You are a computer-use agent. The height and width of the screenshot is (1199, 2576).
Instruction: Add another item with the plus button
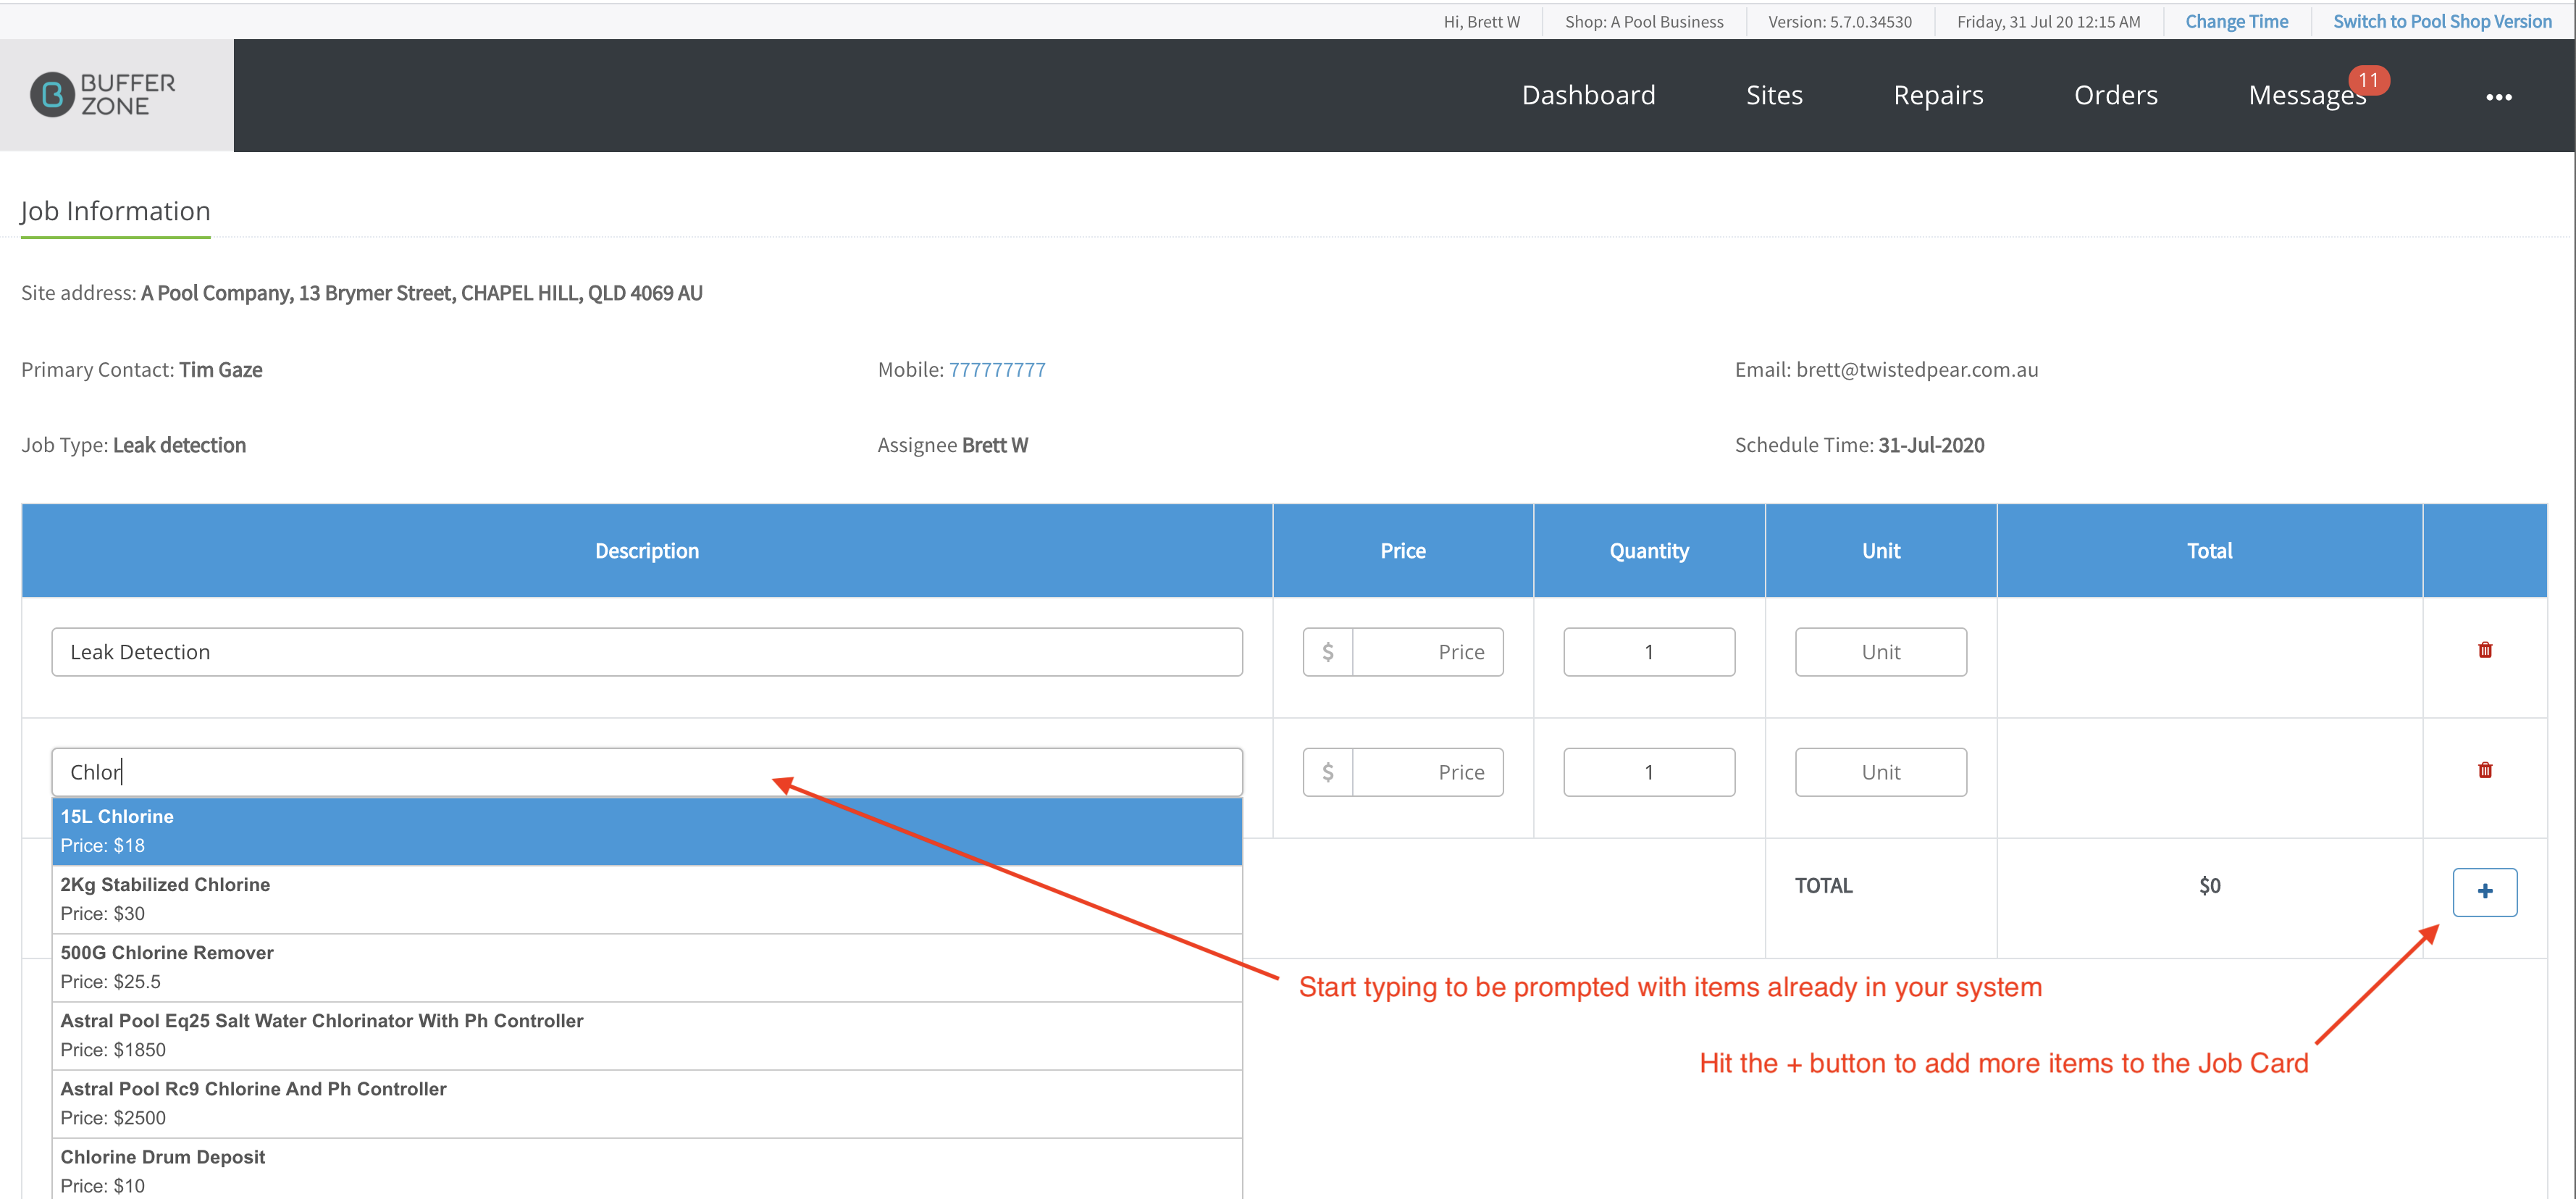pyautogui.click(x=2484, y=891)
